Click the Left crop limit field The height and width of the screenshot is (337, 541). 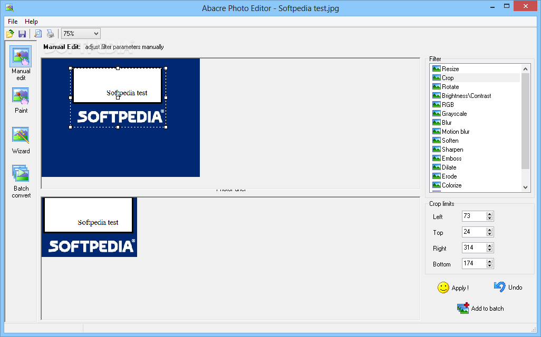[474, 216]
